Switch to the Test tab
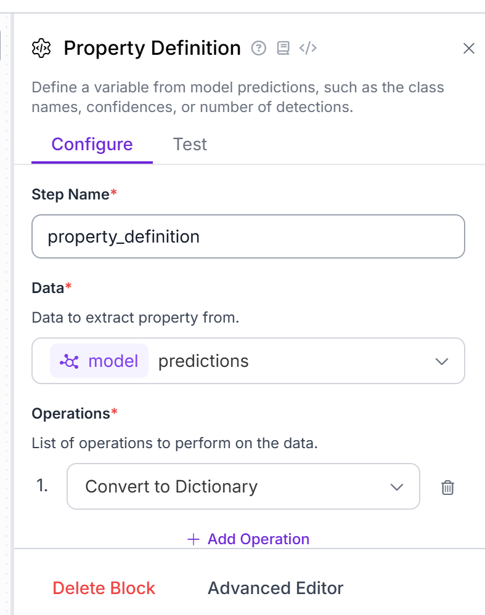 click(190, 144)
